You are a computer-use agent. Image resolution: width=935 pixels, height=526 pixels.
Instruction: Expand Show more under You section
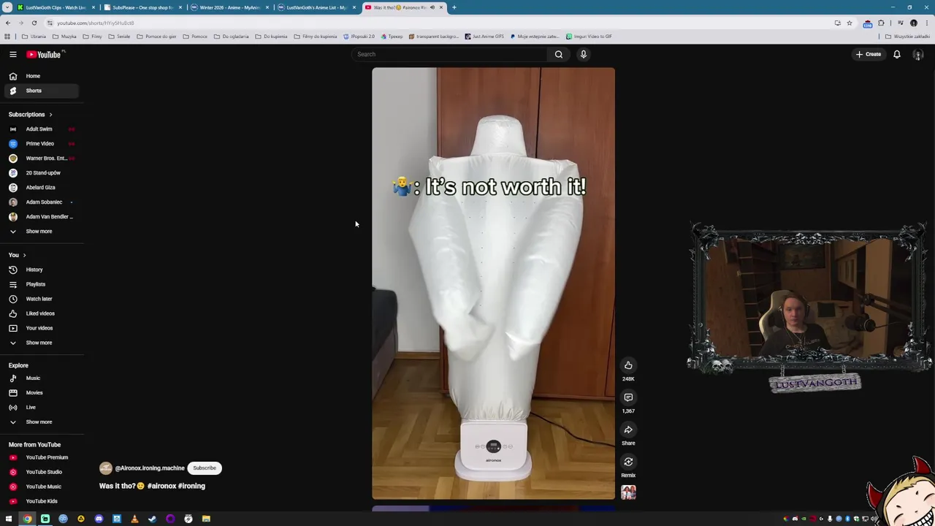click(42, 343)
